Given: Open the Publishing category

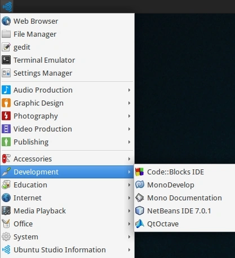Looking at the screenshot, I should [67, 142].
